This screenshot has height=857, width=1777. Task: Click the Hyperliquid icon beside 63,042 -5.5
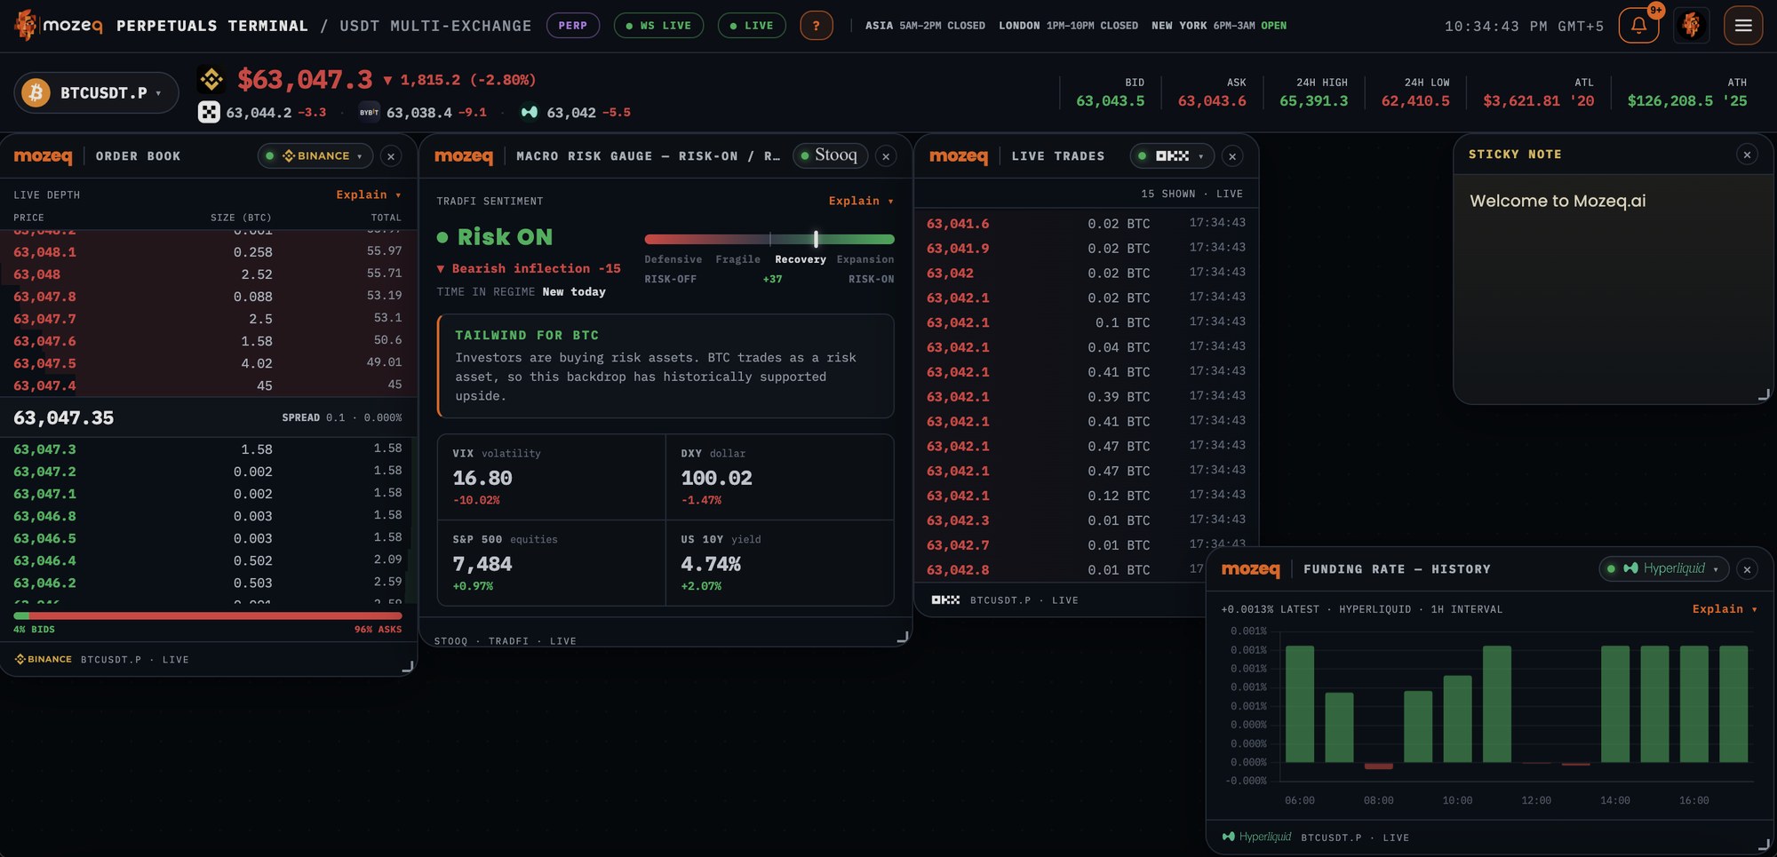[x=530, y=112]
